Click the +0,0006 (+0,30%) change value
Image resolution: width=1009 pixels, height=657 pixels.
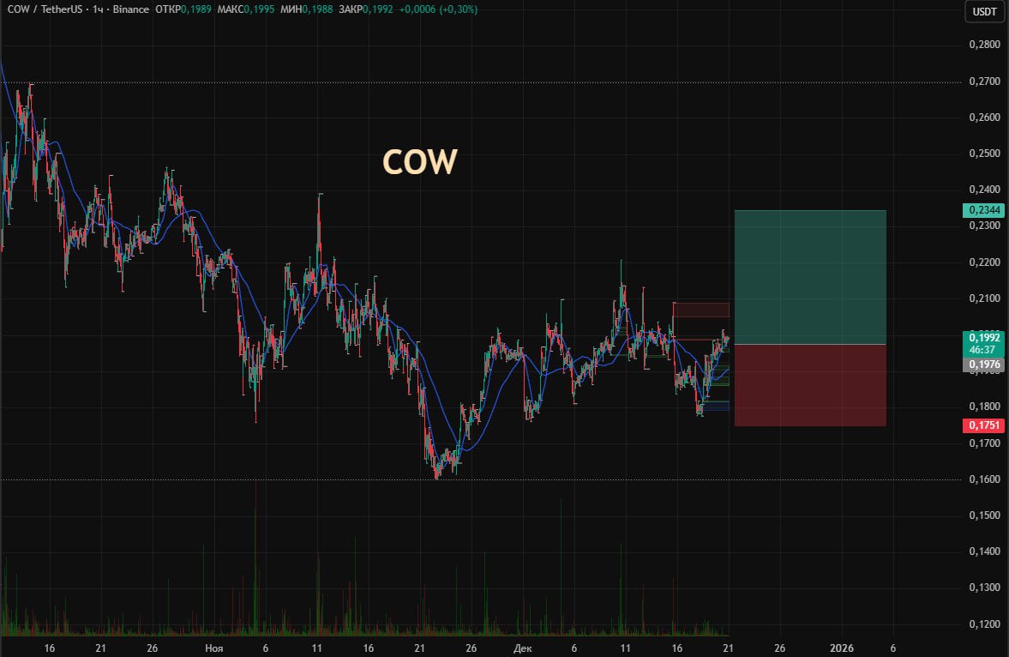pos(438,9)
